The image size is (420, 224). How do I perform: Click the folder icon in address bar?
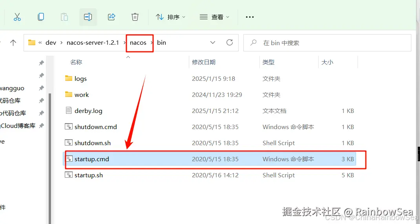(x=32, y=42)
